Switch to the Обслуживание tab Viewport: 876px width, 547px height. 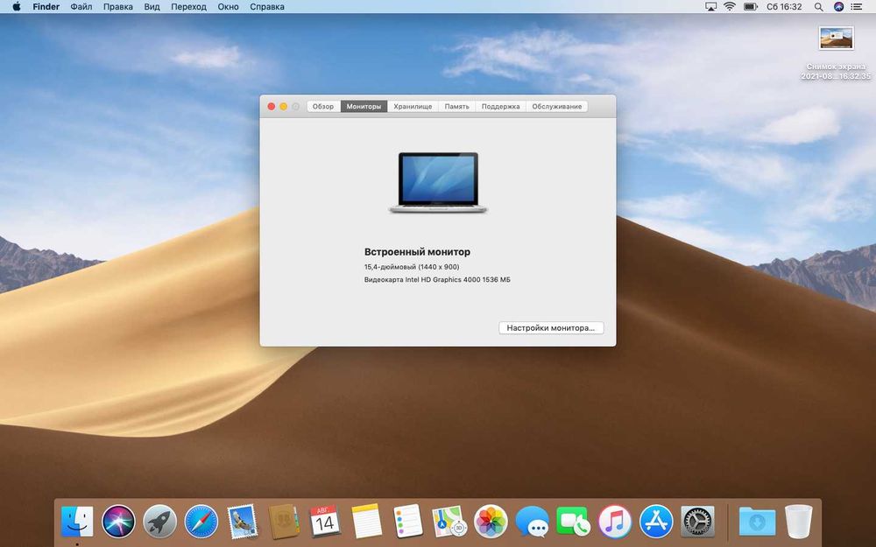[556, 106]
